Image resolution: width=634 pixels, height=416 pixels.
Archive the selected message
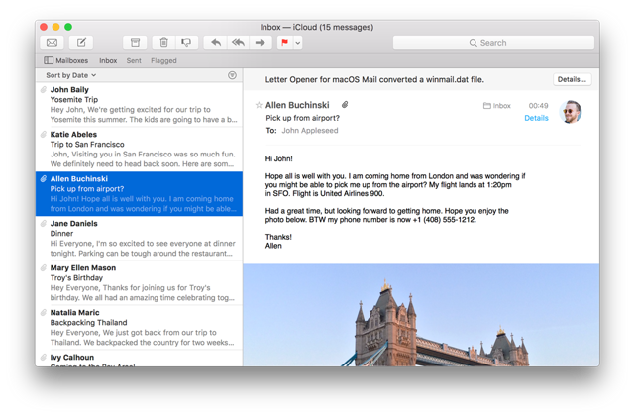tap(135, 42)
